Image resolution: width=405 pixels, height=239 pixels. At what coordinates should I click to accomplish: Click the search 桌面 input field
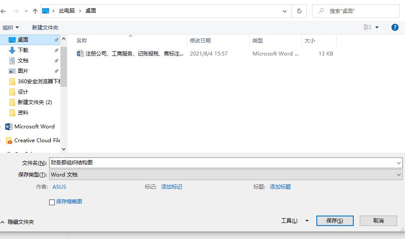pyautogui.click(x=356, y=11)
